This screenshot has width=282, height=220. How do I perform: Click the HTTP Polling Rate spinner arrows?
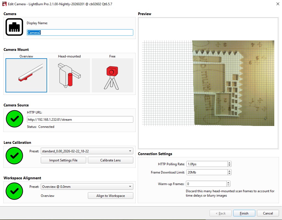[229, 164]
